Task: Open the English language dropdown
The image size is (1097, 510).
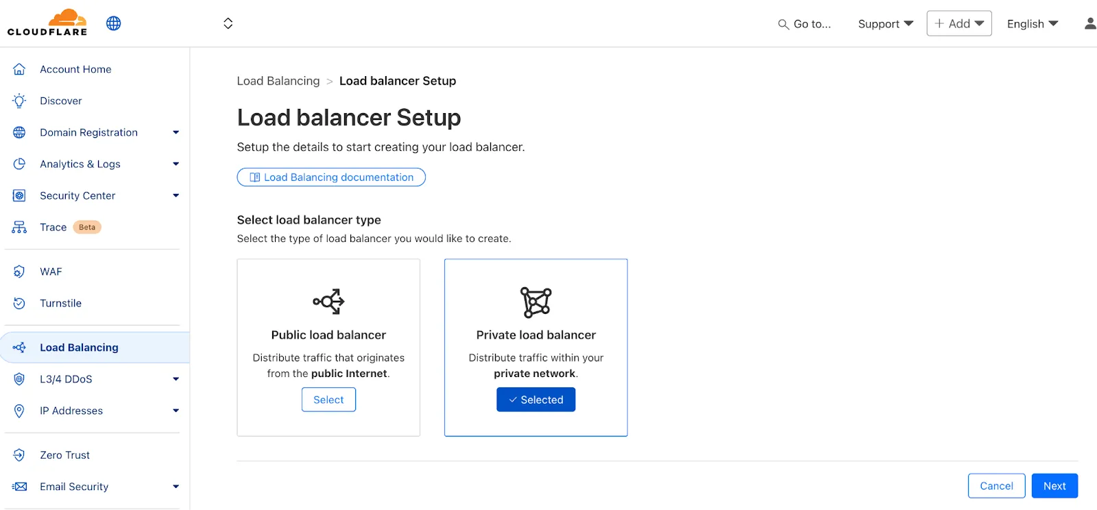Action: click(1032, 24)
